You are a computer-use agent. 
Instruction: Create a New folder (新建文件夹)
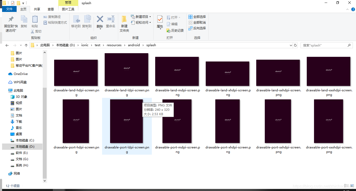[x=124, y=24]
